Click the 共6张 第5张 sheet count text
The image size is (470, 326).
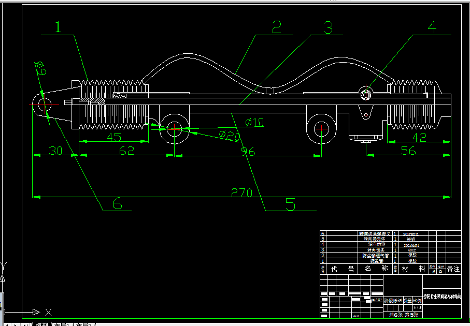(x=404, y=315)
